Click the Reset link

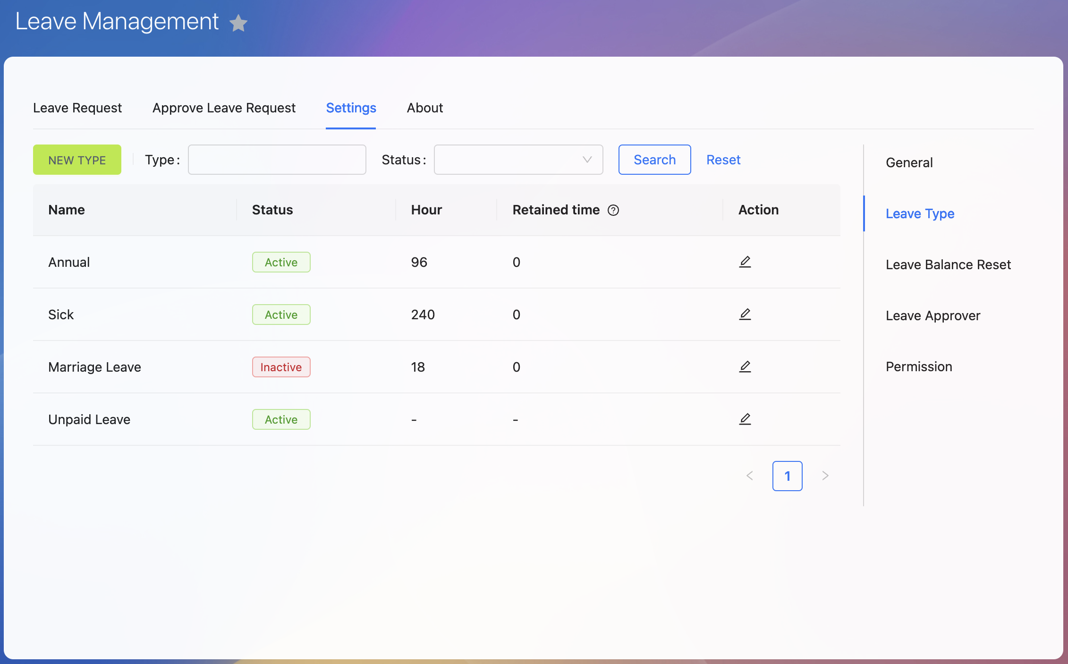(x=723, y=160)
